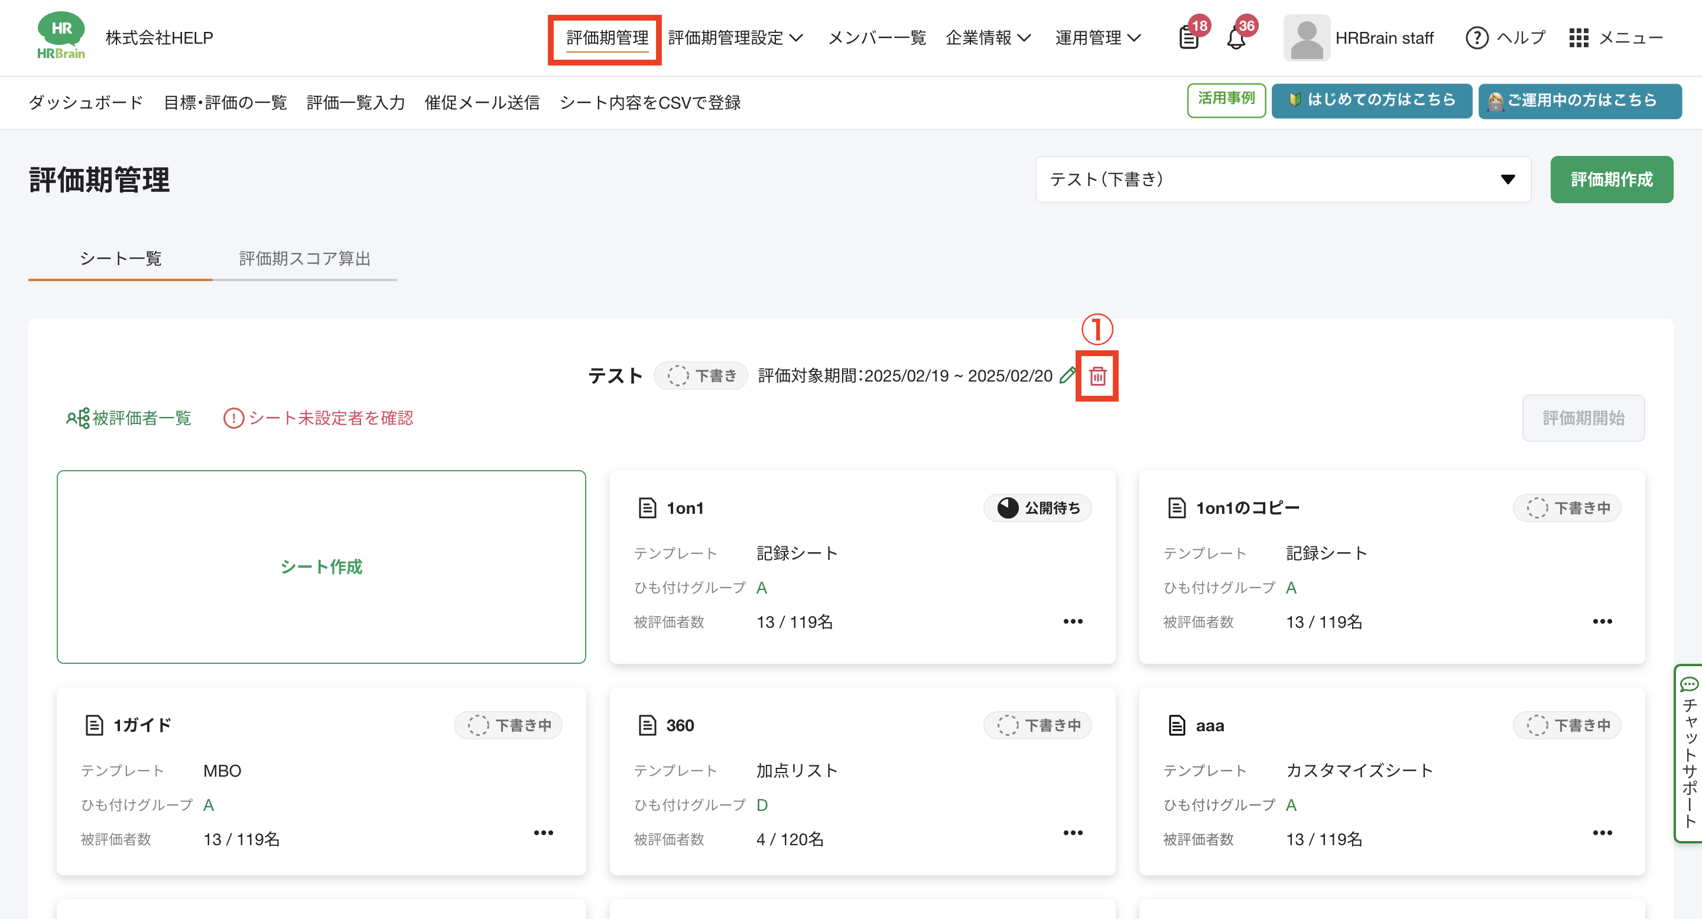This screenshot has height=919, width=1702.
Task: Click the document icon on 1on1のコピー card
Action: 1176,508
